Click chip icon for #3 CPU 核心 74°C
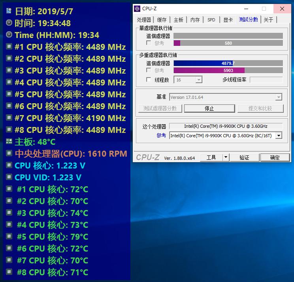This screenshot has height=282, width=294. pyautogui.click(x=9, y=212)
